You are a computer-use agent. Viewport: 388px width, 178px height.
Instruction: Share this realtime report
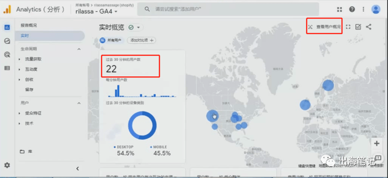(x=369, y=27)
